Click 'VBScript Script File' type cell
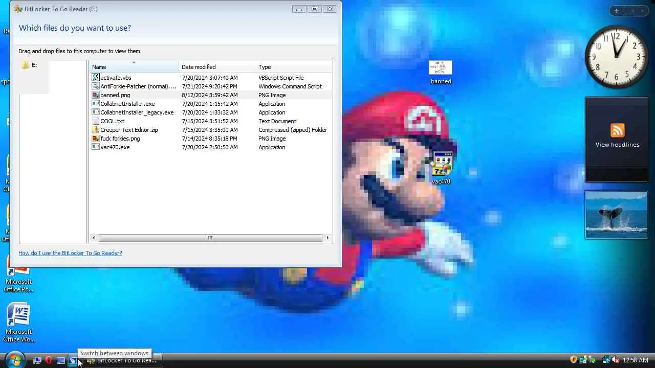This screenshot has width=655, height=368. point(281,78)
